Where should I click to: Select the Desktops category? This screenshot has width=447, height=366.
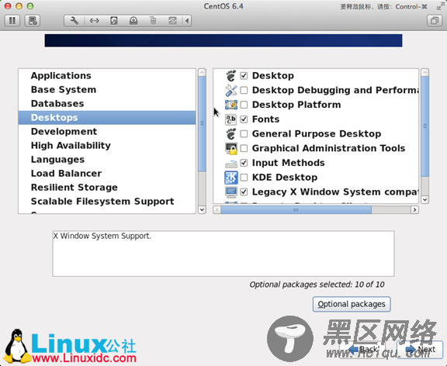(107, 118)
